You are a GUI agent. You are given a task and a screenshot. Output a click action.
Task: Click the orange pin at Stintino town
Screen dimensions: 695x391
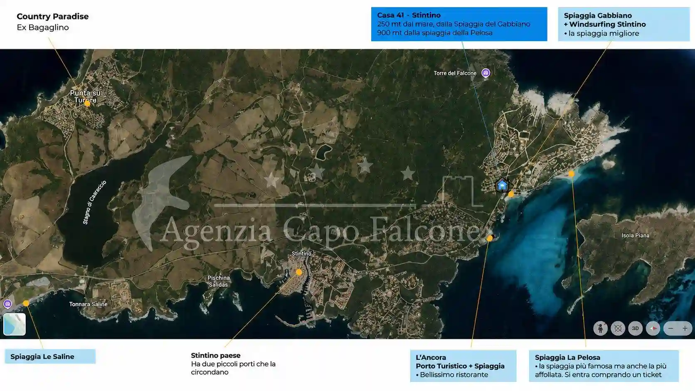pos(298,272)
